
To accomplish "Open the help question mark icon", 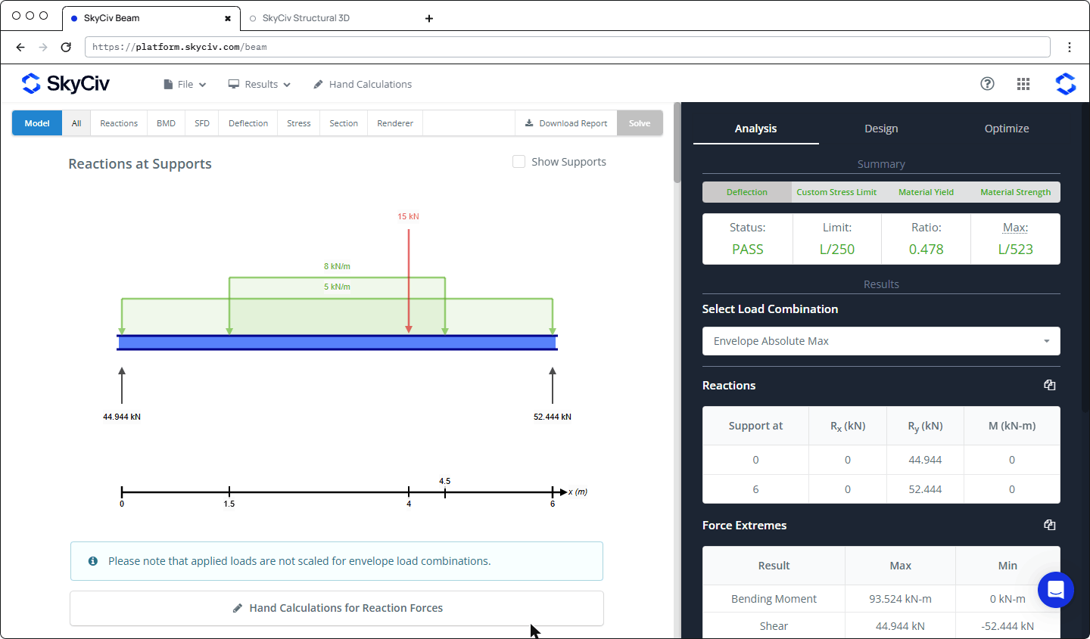I will (987, 84).
